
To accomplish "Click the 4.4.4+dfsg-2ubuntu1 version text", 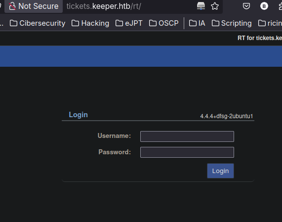I will click(226, 116).
